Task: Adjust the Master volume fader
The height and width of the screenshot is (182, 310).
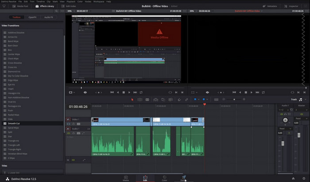Action: (x=299, y=135)
